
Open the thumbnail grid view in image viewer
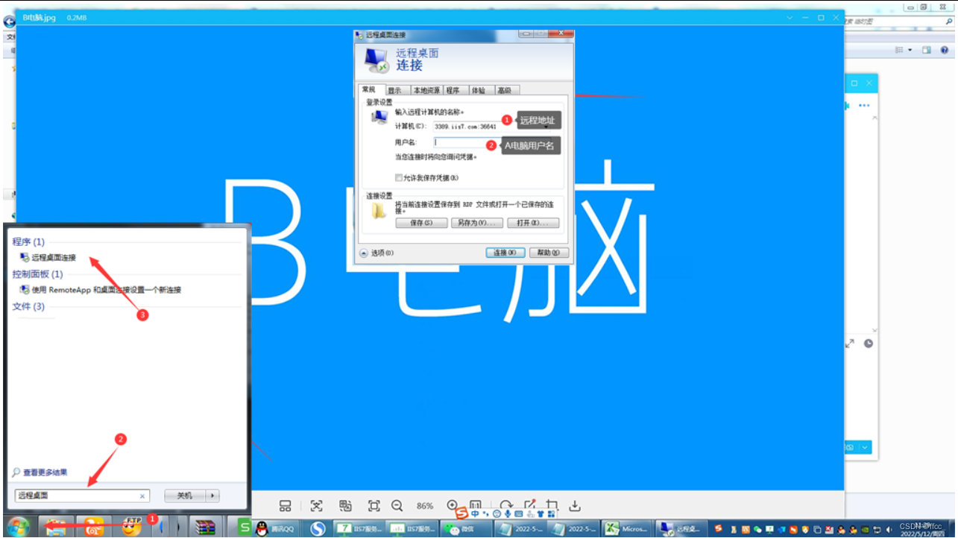[x=285, y=506]
